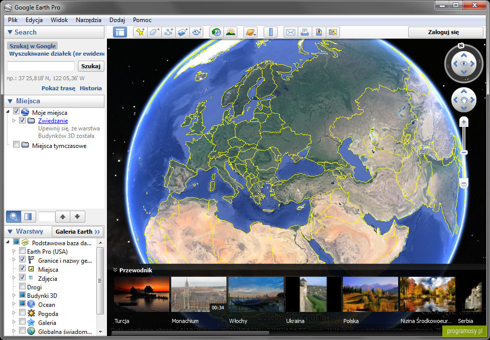Enable the Drogi roads layer
The width and height of the screenshot is (490, 340).
(x=22, y=286)
